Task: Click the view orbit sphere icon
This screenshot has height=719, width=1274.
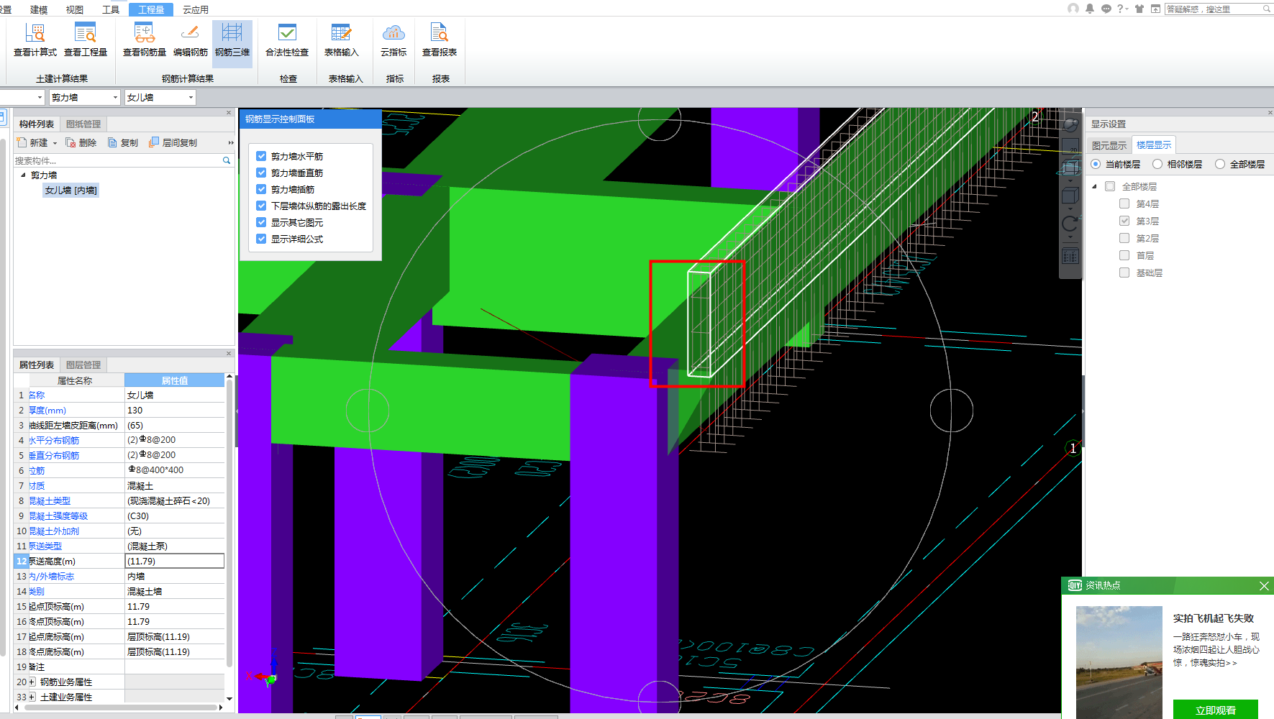Action: (1070, 124)
